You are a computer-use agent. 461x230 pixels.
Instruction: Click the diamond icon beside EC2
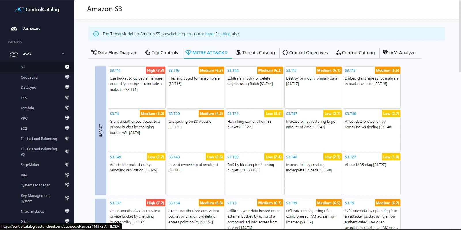[67, 128]
